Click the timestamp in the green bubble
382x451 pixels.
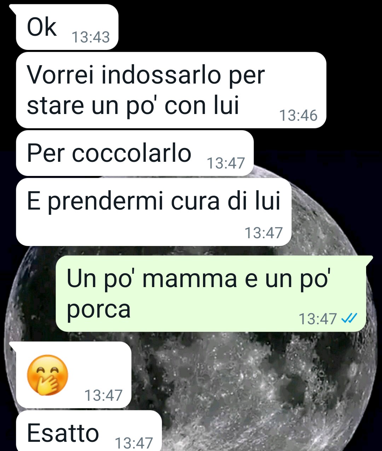click(318, 319)
